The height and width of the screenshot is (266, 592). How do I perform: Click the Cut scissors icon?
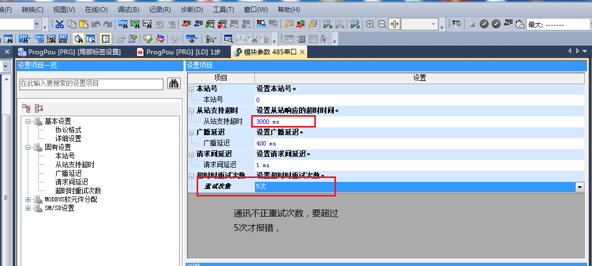[x=59, y=24]
